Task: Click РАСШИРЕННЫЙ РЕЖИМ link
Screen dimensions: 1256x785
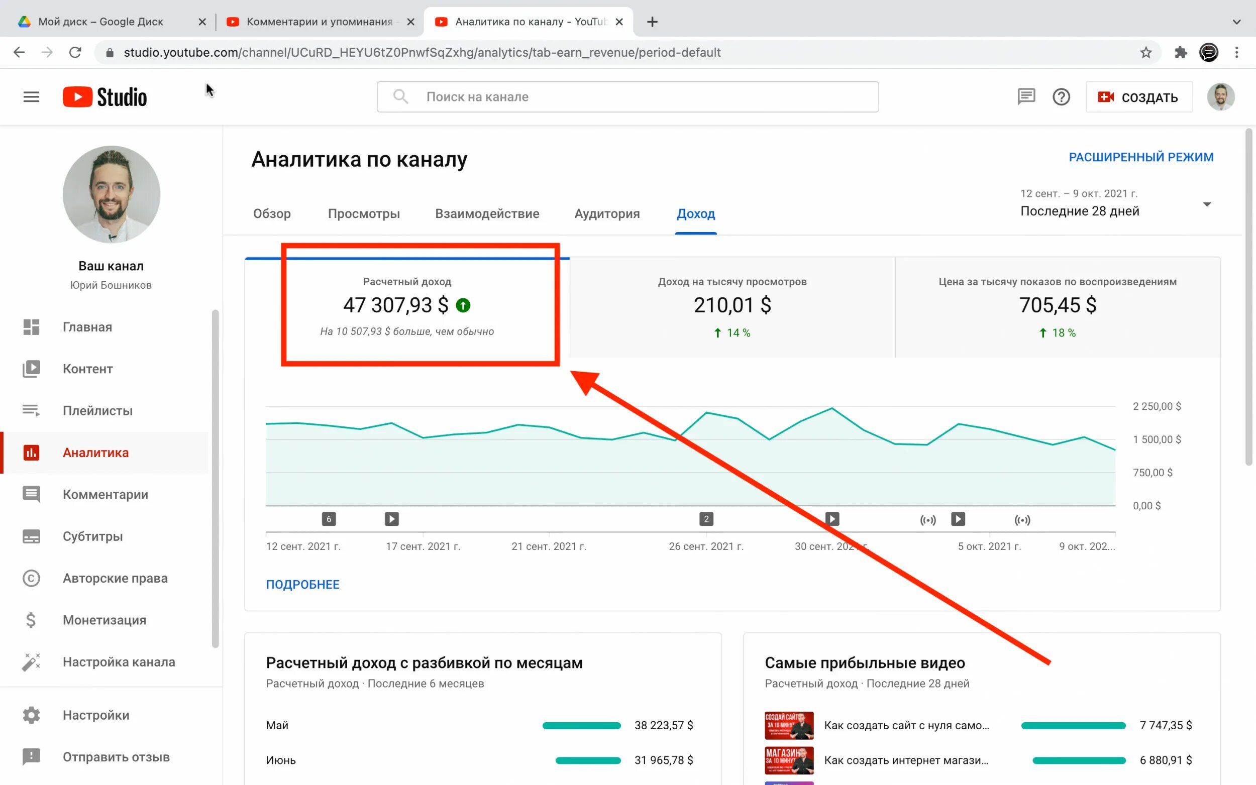Action: pos(1141,157)
